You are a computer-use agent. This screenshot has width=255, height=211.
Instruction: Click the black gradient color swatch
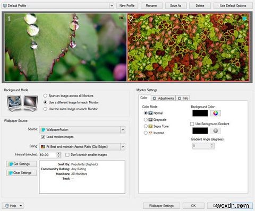pos(200,131)
